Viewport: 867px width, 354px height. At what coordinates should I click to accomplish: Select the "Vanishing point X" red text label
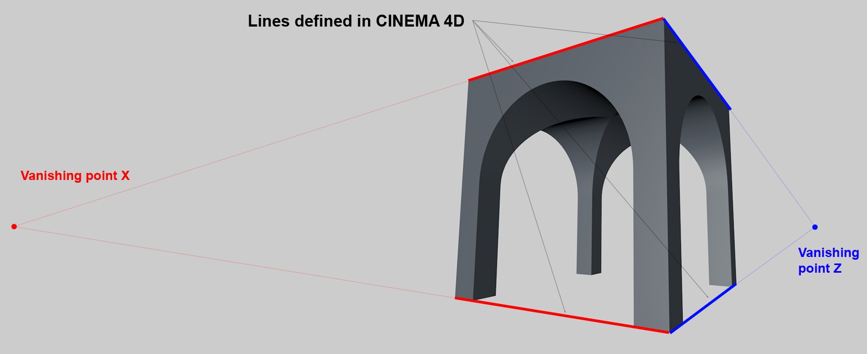[x=75, y=176]
